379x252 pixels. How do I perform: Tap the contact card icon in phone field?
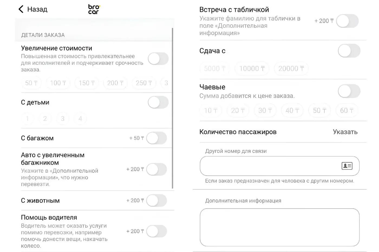[x=348, y=166]
